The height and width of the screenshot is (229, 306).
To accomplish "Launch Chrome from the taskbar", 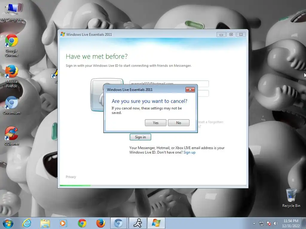I will pos(82,223).
